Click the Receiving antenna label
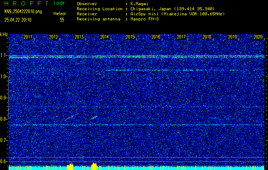 pos(98,19)
